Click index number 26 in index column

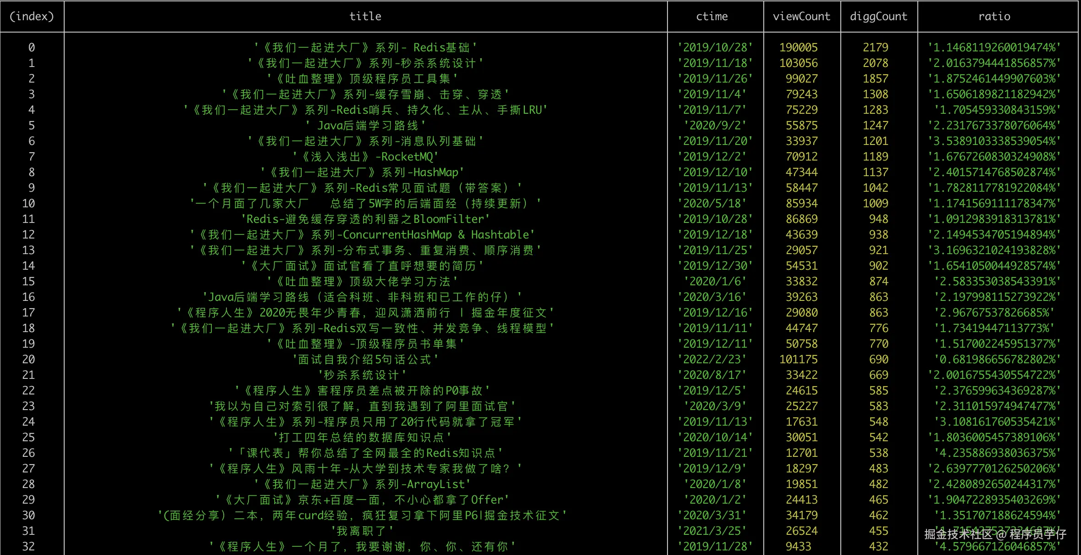pos(28,453)
